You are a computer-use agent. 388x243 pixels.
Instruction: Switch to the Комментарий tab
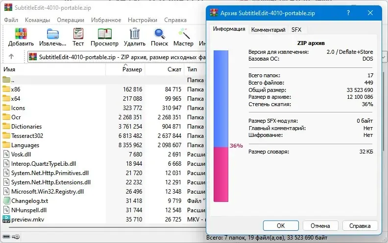coord(268,30)
